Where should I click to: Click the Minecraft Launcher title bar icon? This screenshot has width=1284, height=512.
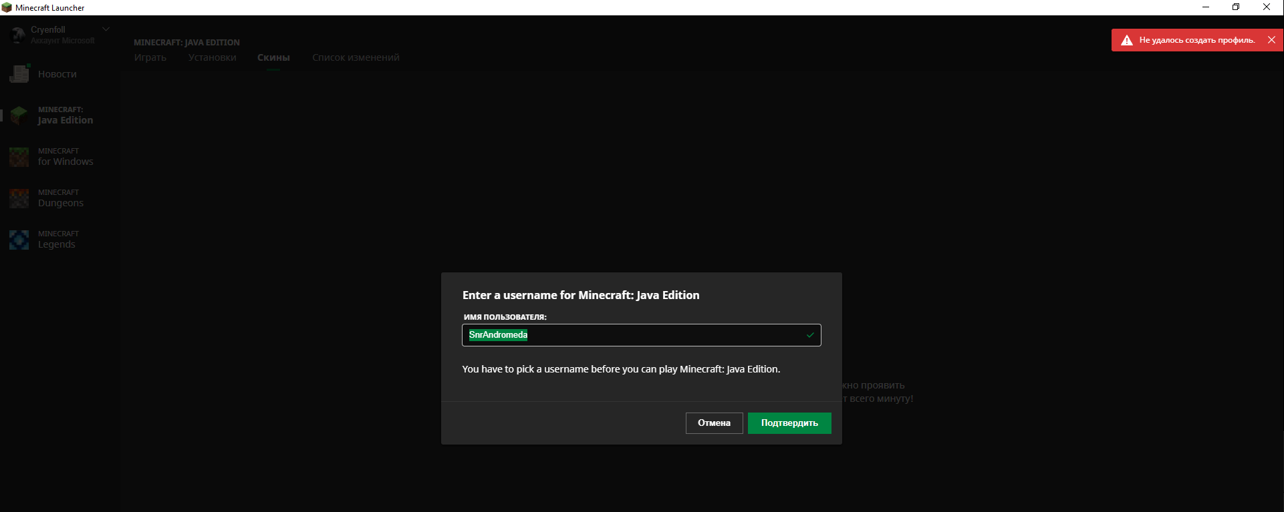pos(7,7)
